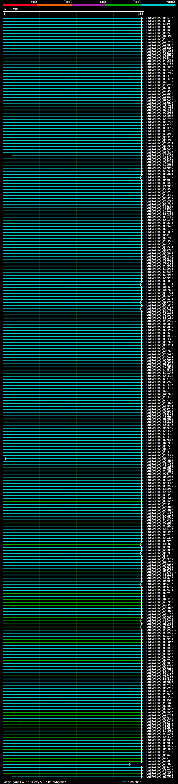Click the red 20% identity legend segment
178x784 pixels.
pyautogui.click(x=20, y=5)
